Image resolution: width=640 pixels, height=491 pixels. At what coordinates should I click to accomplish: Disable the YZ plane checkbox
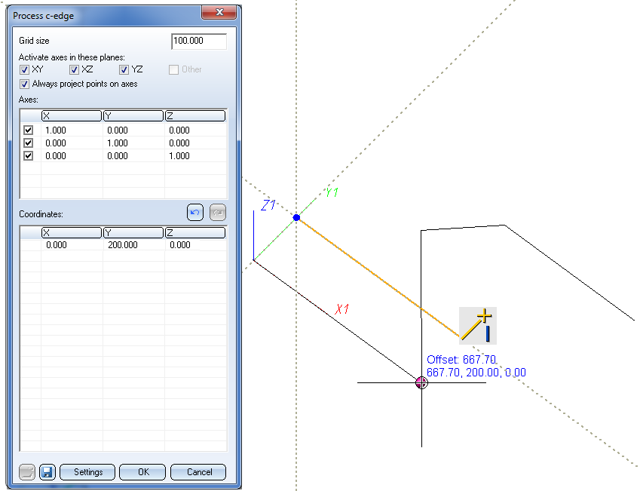pyautogui.click(x=124, y=69)
